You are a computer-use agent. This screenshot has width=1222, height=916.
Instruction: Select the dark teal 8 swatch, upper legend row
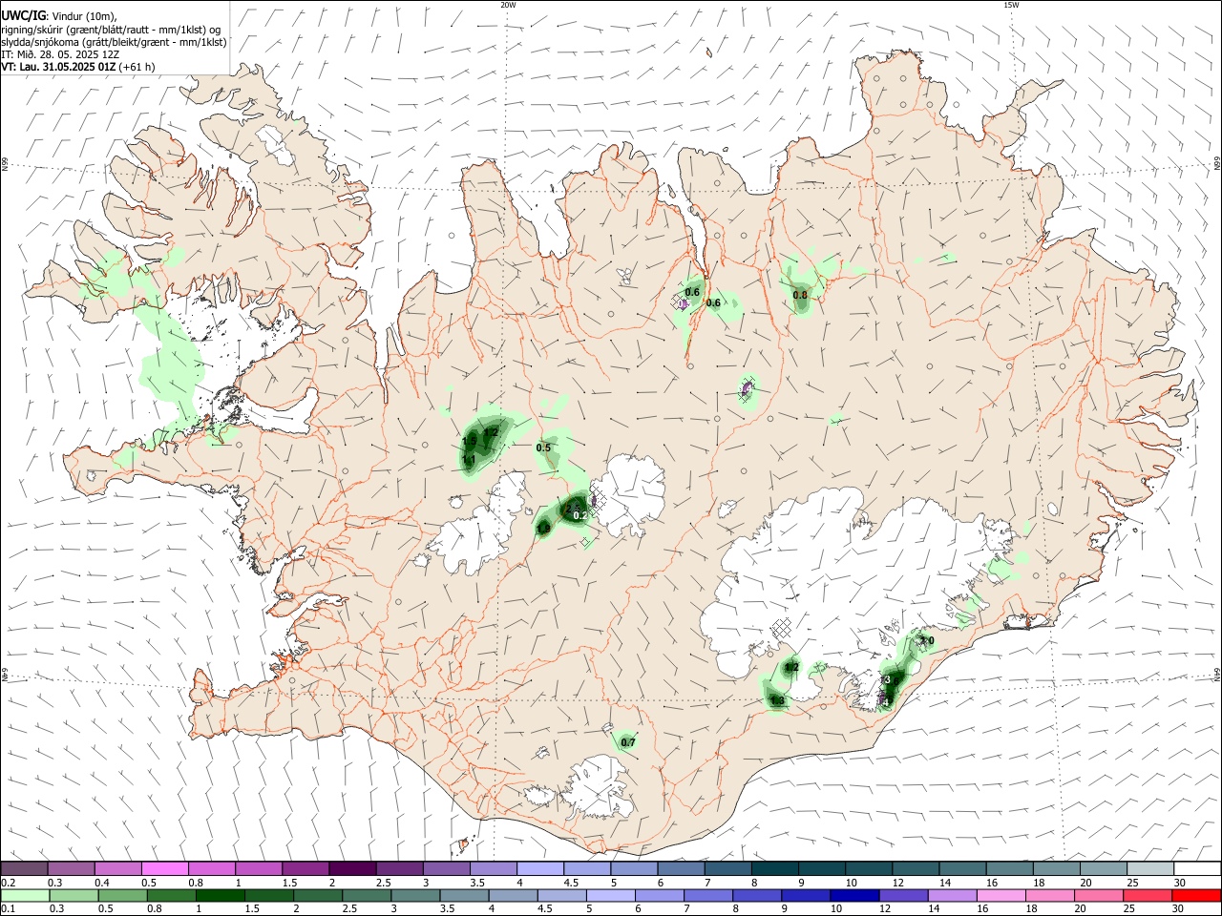tap(774, 869)
